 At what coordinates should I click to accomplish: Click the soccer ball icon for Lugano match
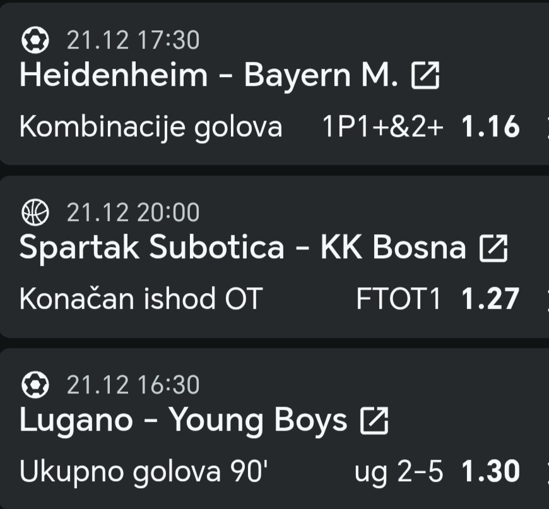point(35,384)
